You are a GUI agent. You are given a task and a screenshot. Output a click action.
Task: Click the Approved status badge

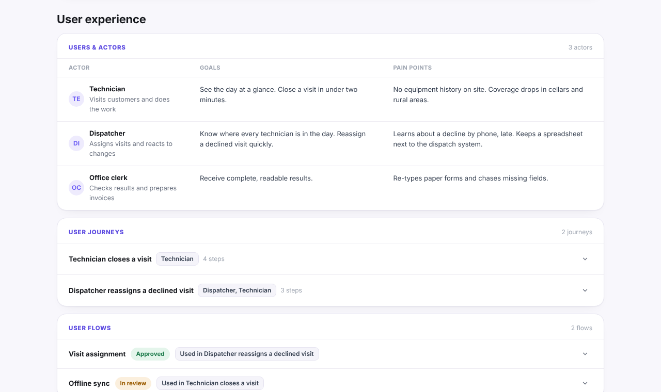(x=150, y=354)
